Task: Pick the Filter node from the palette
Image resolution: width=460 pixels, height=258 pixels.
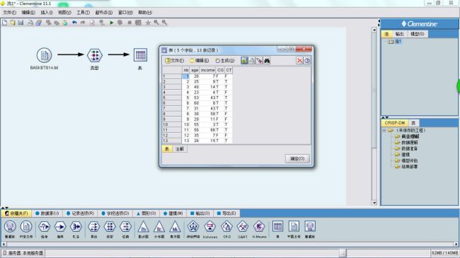Action: coord(125,229)
